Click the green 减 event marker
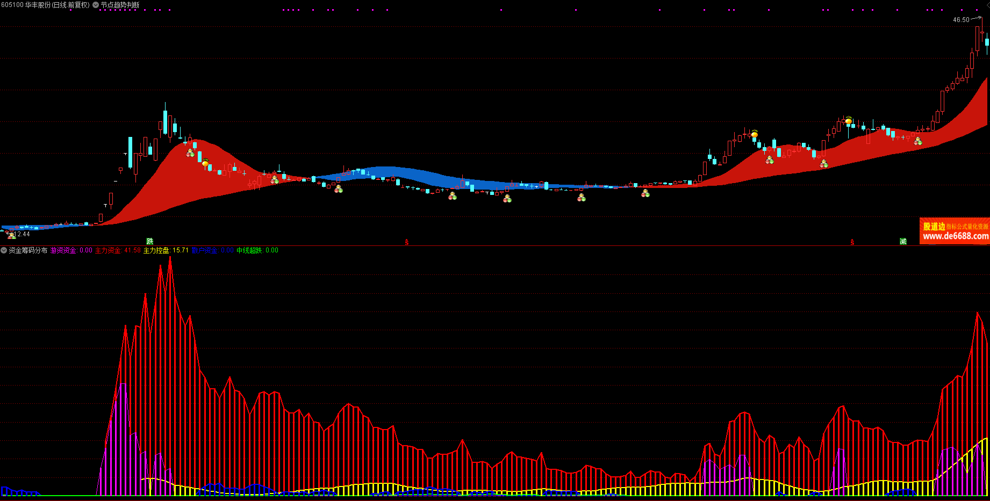The height and width of the screenshot is (501, 990). tap(903, 242)
